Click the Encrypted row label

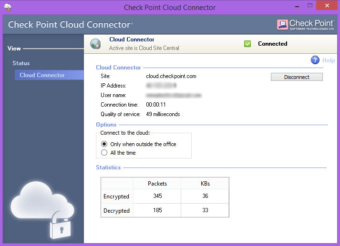click(x=116, y=197)
